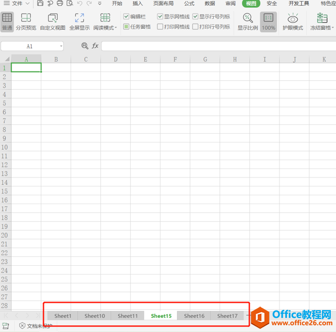
Task: Click the Name Box showing A1
Action: [x=30, y=46]
